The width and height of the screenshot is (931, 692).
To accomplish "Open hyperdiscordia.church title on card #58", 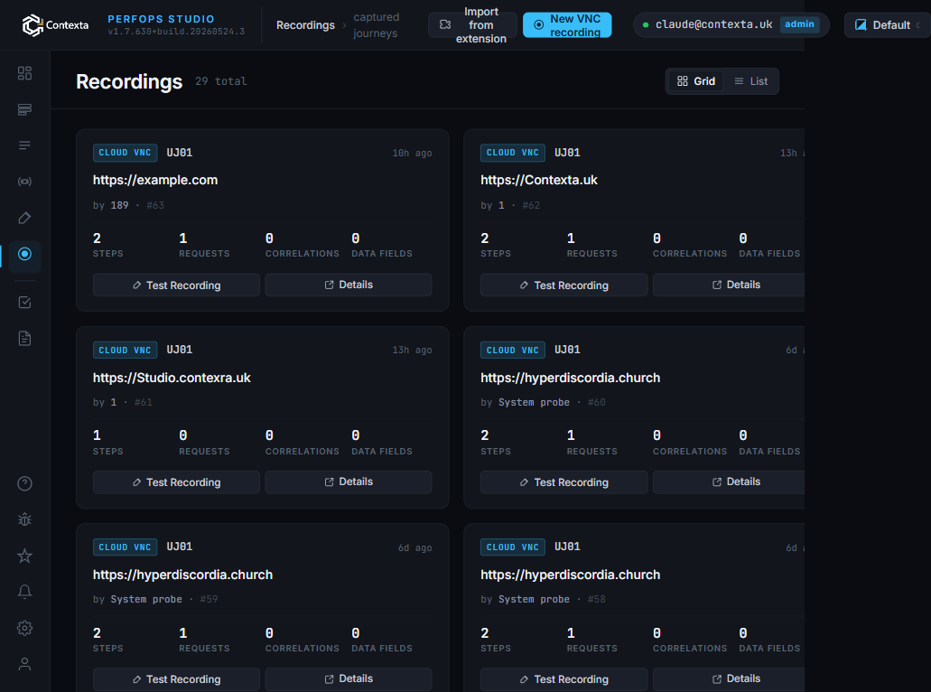I will tap(570, 575).
